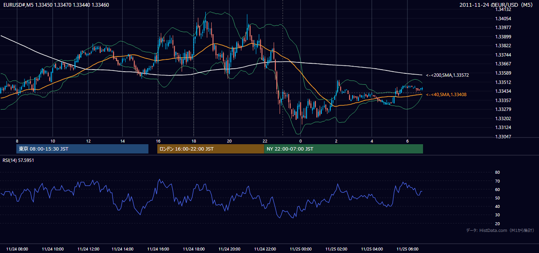Click price level 1.33744 on the axis
Image resolution: width=539 pixels, height=253 pixels.
(504, 55)
